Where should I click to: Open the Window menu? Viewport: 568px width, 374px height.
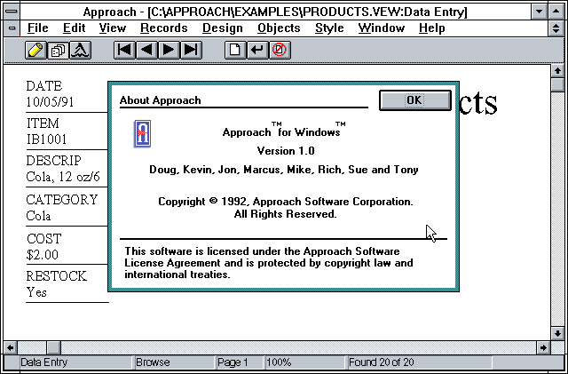tap(382, 28)
